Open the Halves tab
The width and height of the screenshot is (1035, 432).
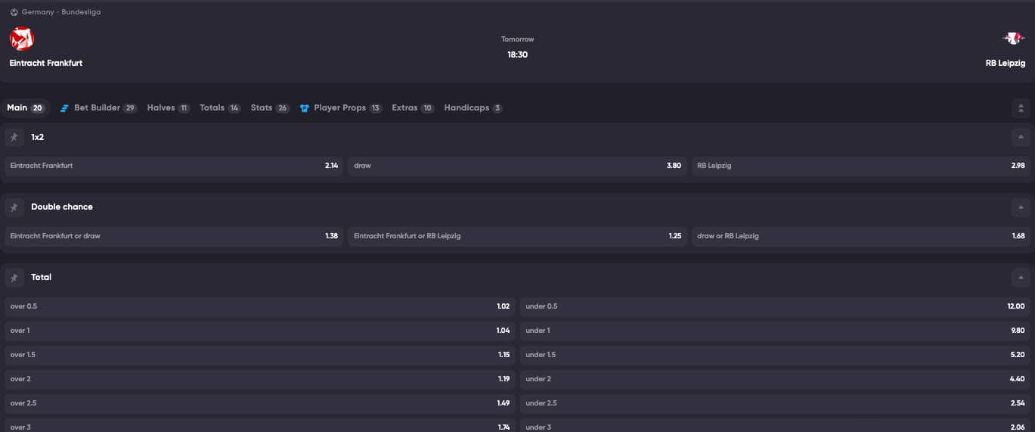coord(169,108)
